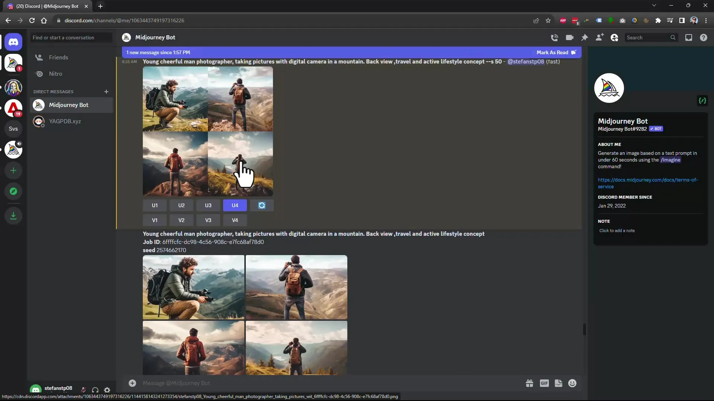714x401 pixels.
Task: Open the Svs server
Action: [13, 129]
